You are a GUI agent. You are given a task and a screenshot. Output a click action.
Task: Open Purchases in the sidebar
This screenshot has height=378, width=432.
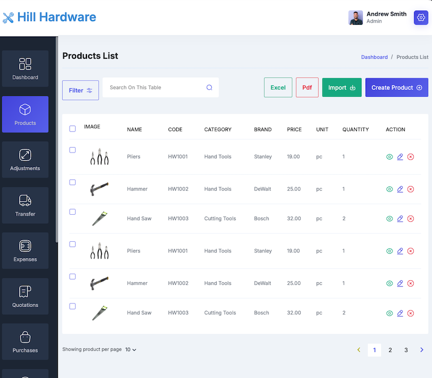tap(25, 342)
